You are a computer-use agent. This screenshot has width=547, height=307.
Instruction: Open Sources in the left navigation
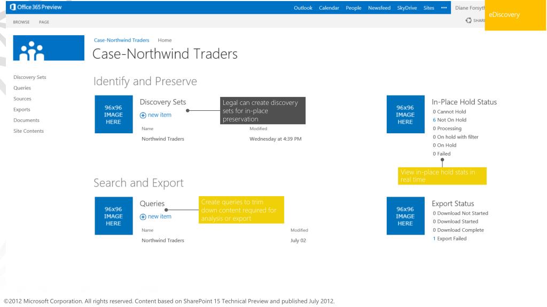[x=22, y=99]
